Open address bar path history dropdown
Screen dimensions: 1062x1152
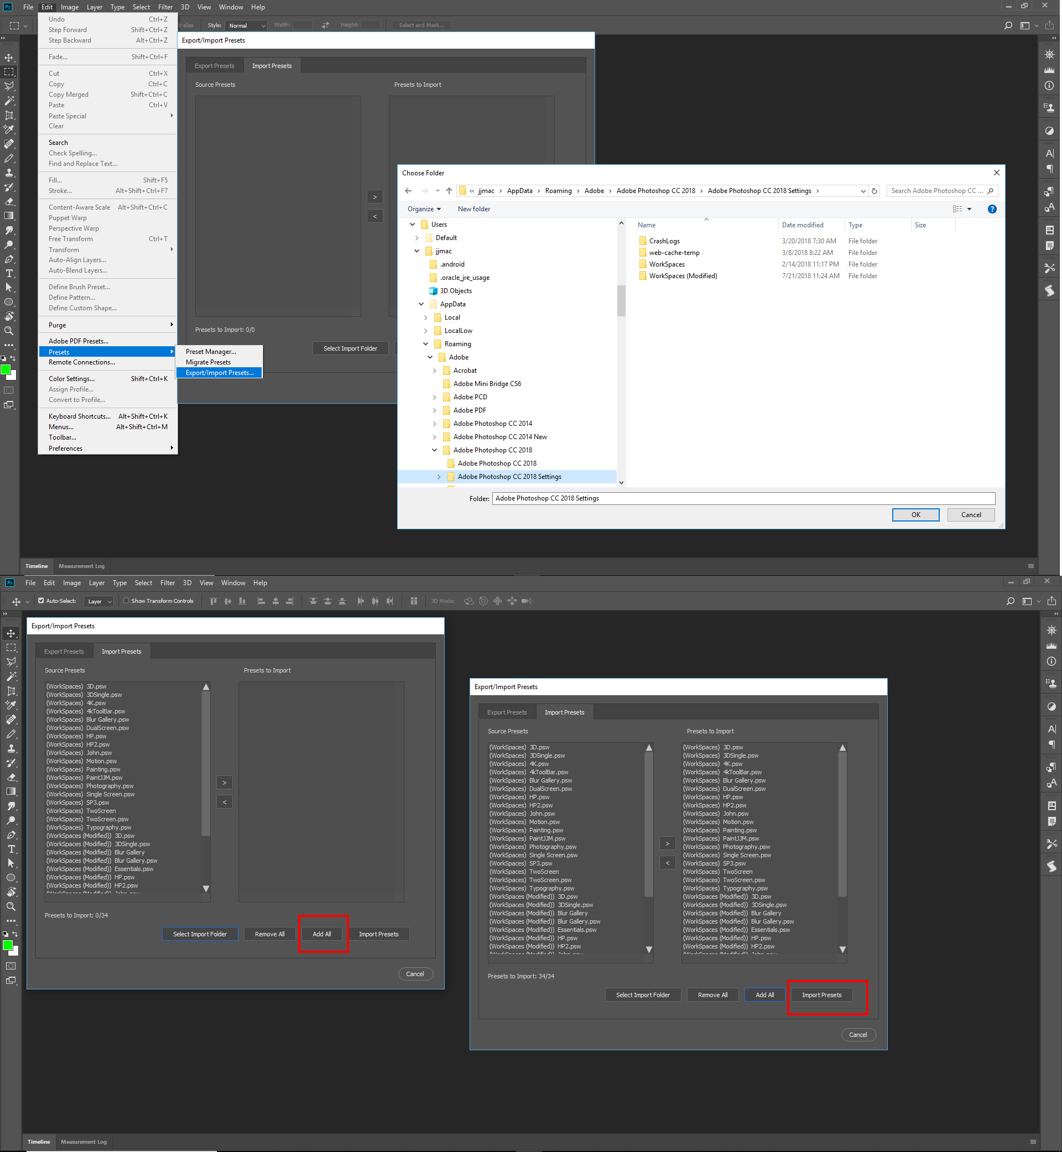click(x=862, y=191)
